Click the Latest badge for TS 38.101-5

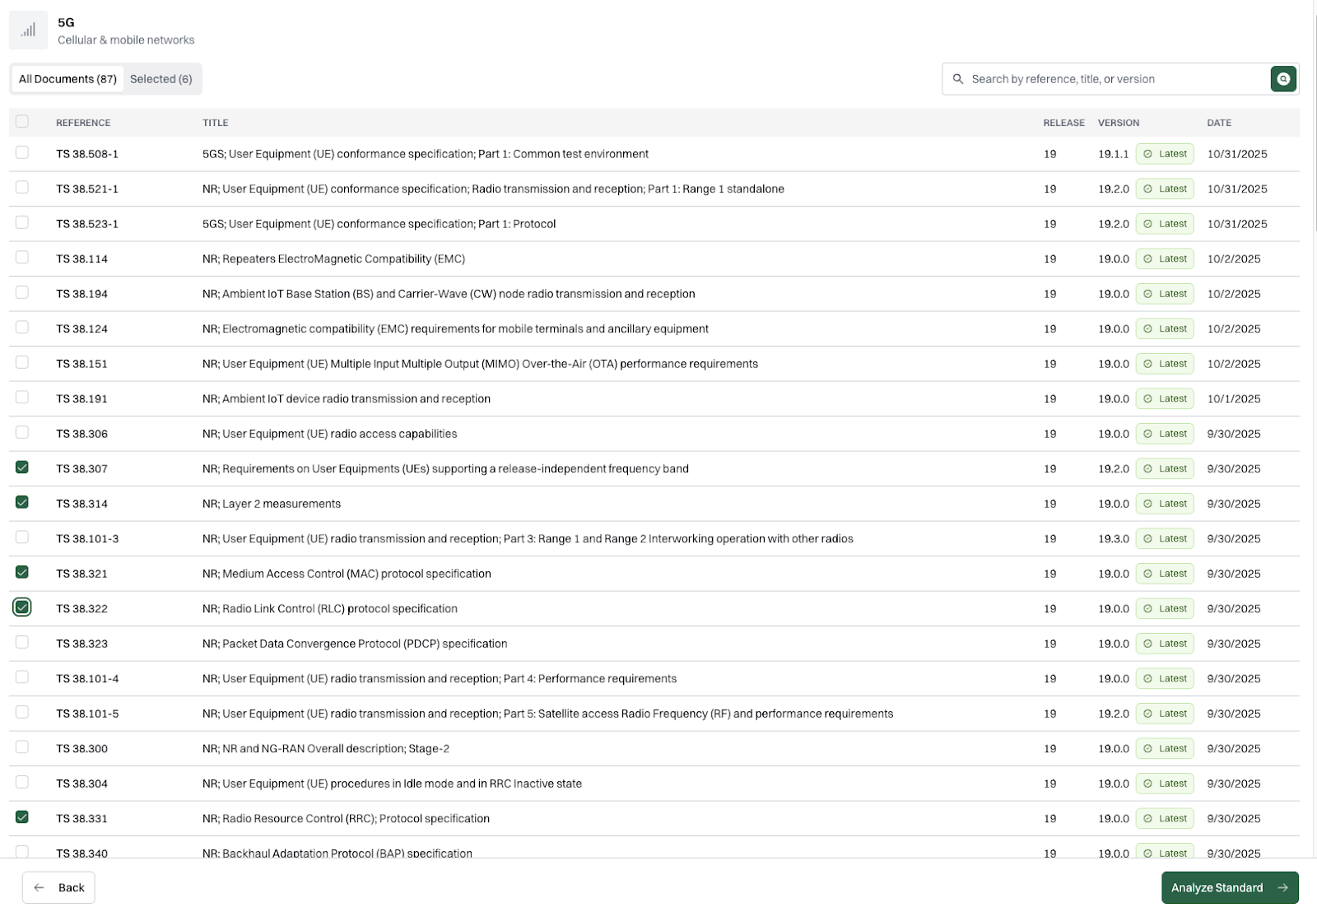(1165, 714)
